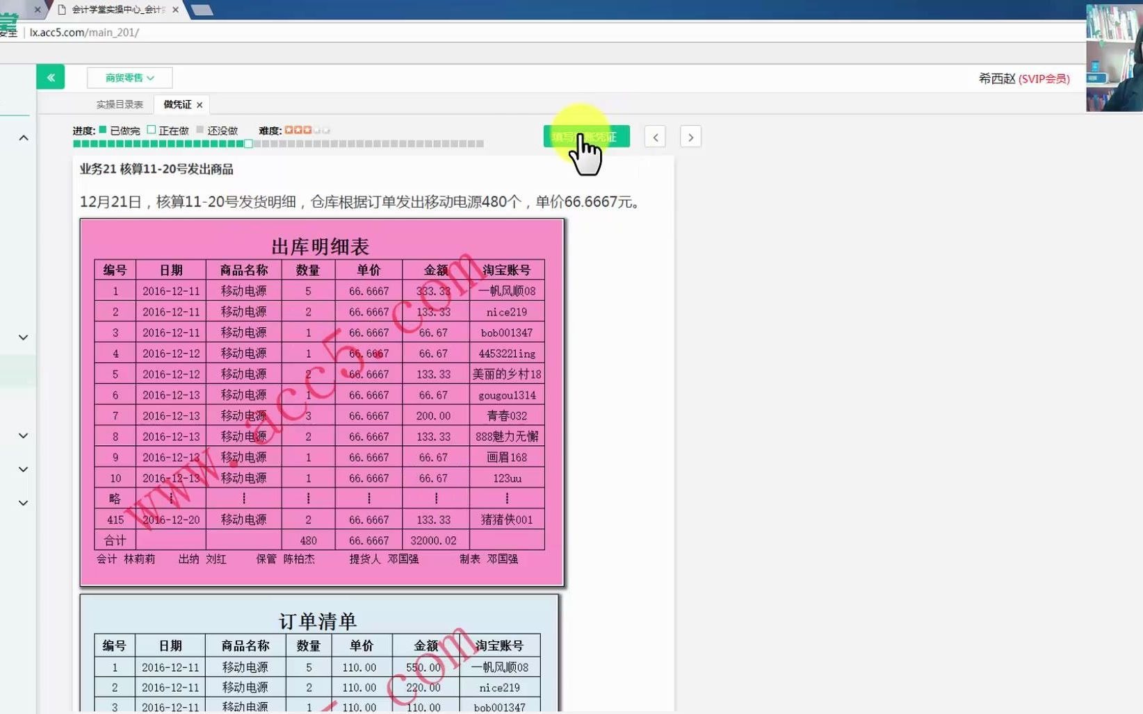Click the cell 青春032
This screenshot has width=1143, height=714.
[x=507, y=416]
